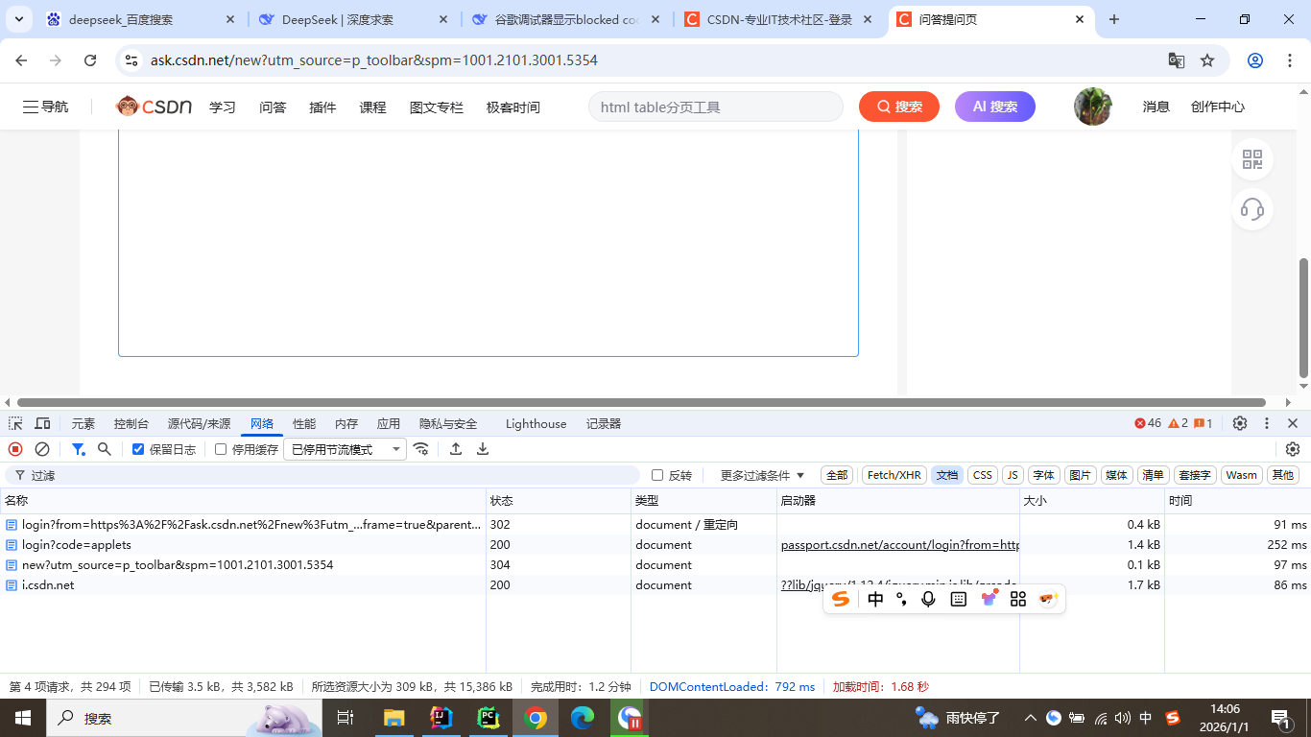The width and height of the screenshot is (1311, 737).
Task: Switch to the 元素 DevTools tab
Action: 83,423
